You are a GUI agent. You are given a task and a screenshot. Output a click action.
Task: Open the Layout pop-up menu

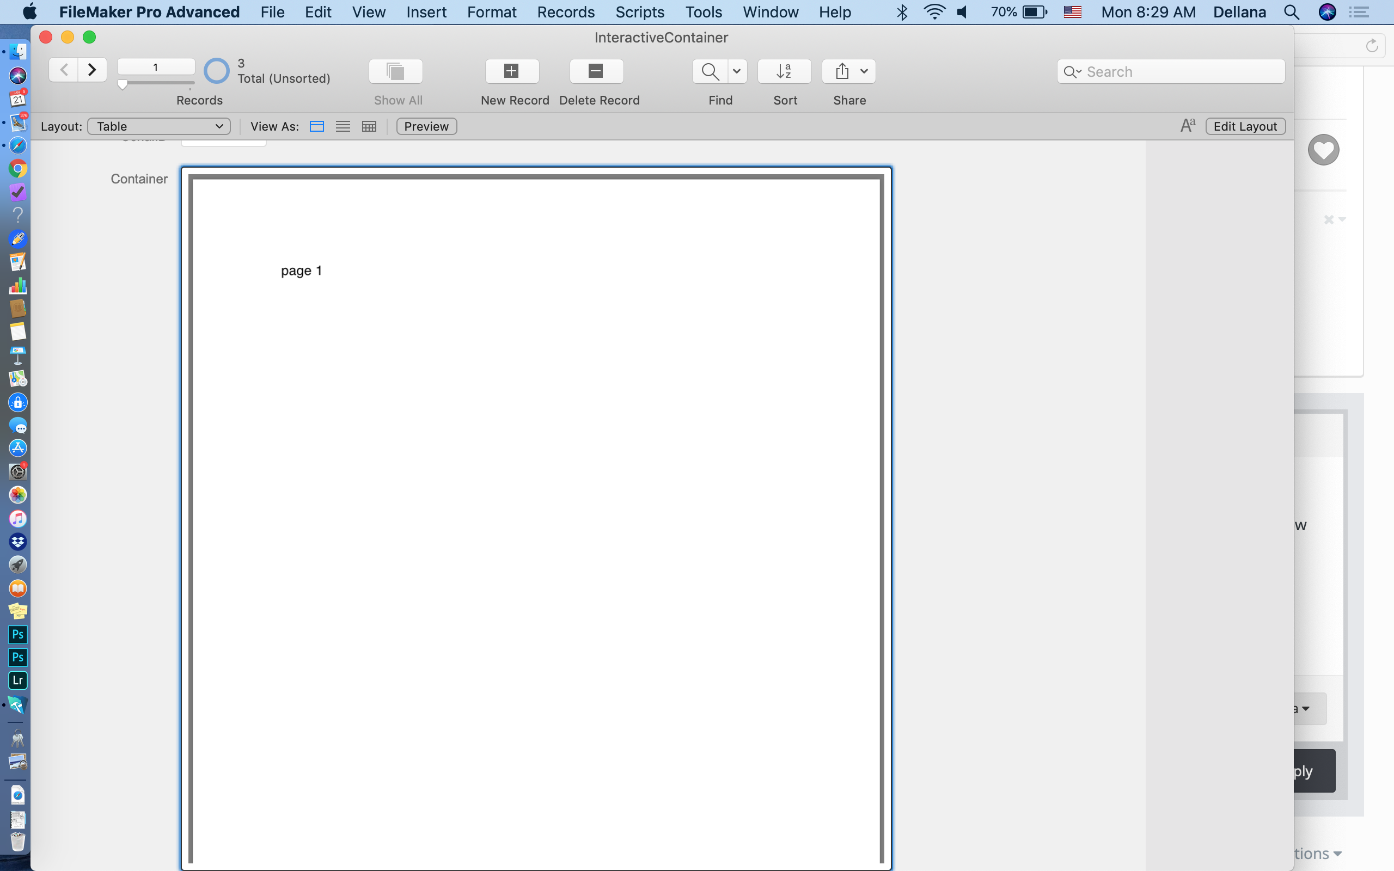[x=159, y=126]
